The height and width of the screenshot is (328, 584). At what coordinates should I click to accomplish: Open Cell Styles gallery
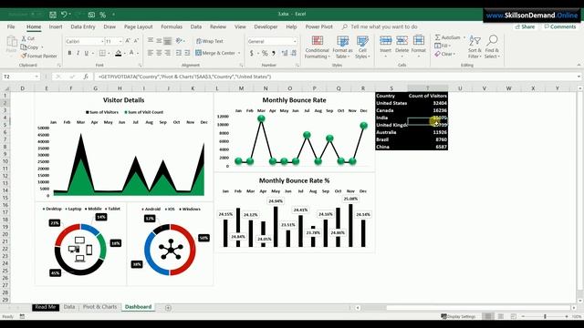[x=362, y=47]
